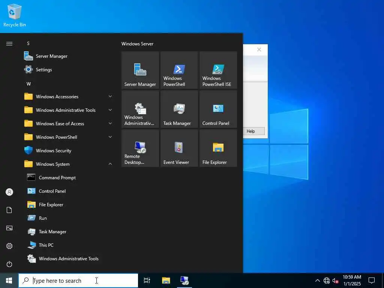Collapse the Windows System folder
Screen dimensions: 384x288
pyautogui.click(x=69, y=164)
